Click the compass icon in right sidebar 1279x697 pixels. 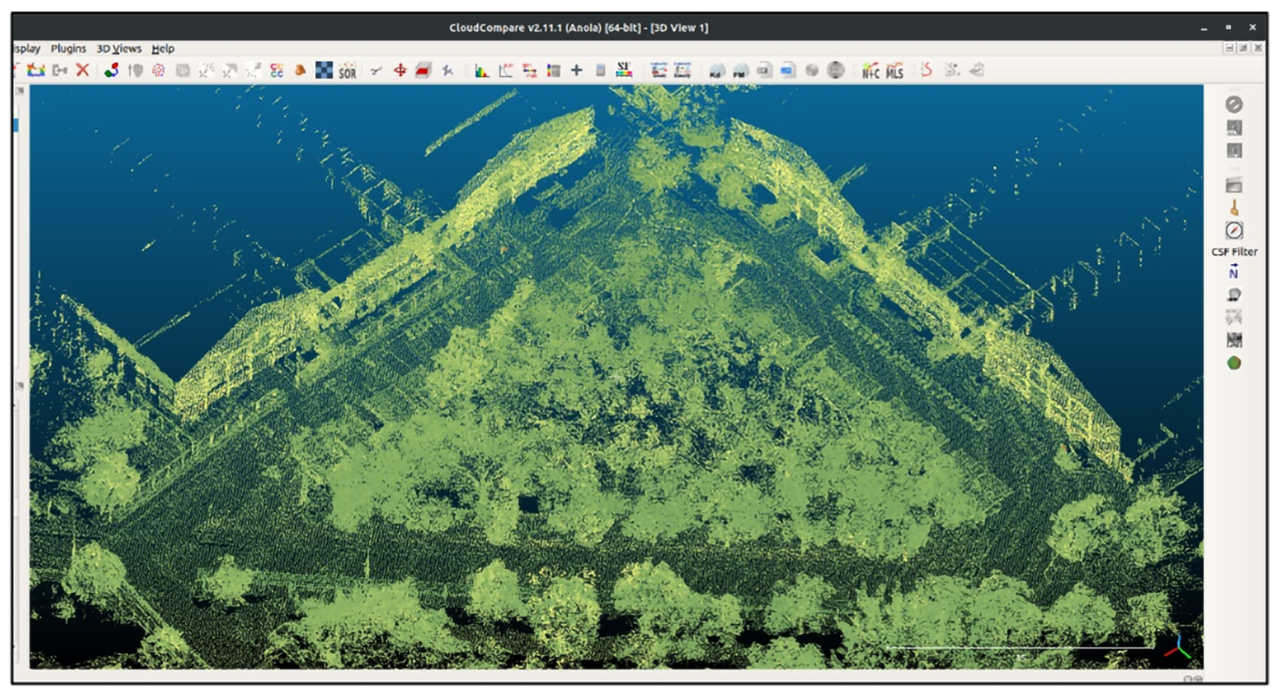[x=1234, y=231]
